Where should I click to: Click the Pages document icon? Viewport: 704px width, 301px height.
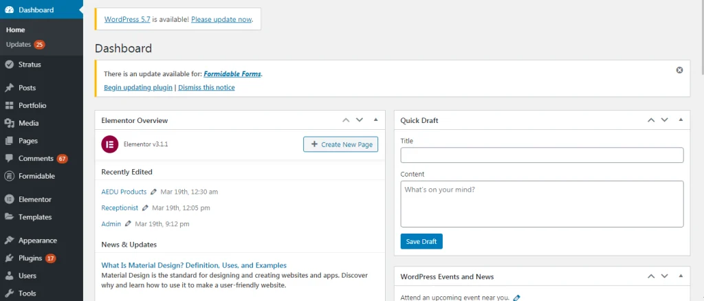click(9, 141)
